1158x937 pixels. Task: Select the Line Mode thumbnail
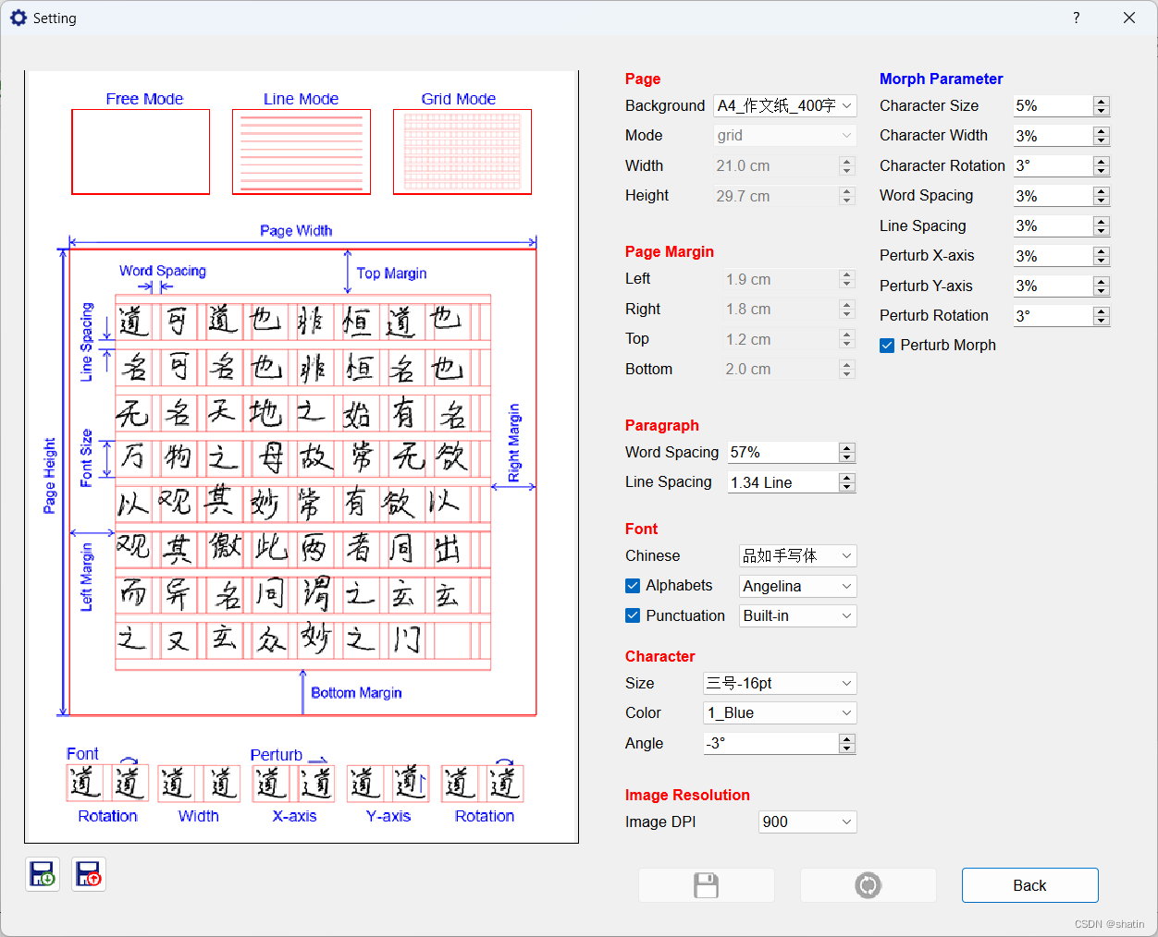[x=302, y=152]
